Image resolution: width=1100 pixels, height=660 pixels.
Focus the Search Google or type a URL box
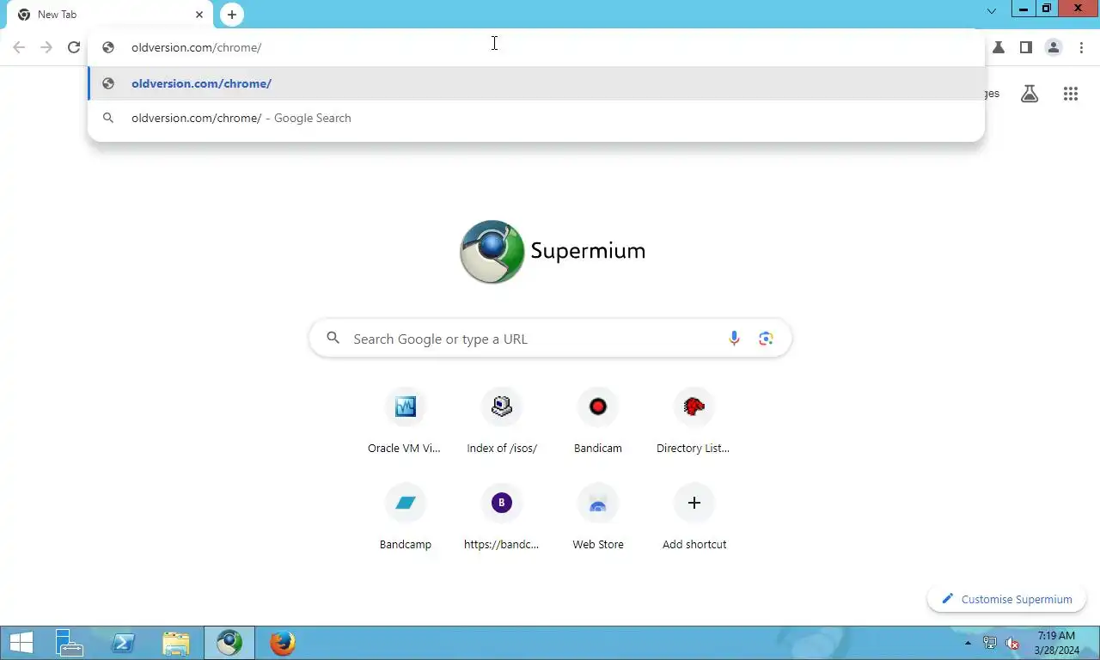550,339
